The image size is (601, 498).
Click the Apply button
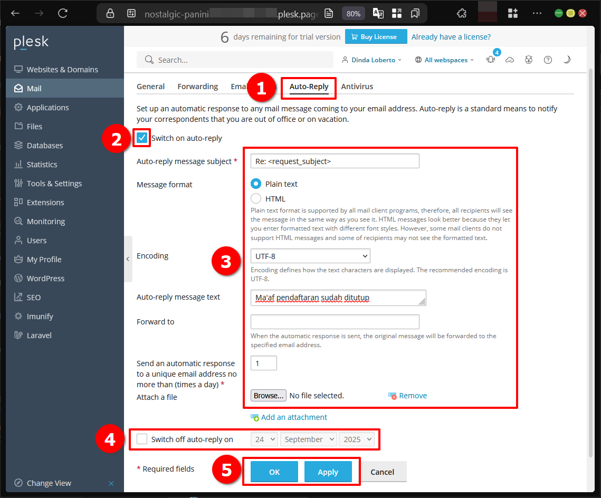(x=328, y=472)
